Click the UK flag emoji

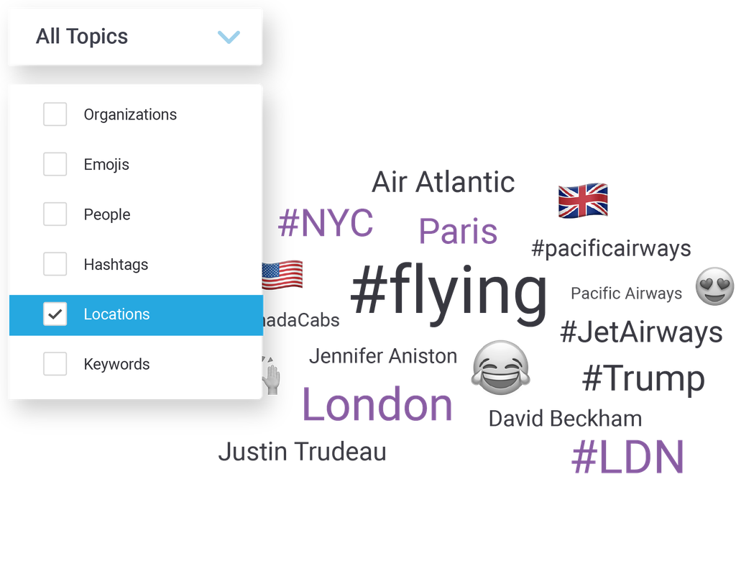583,200
